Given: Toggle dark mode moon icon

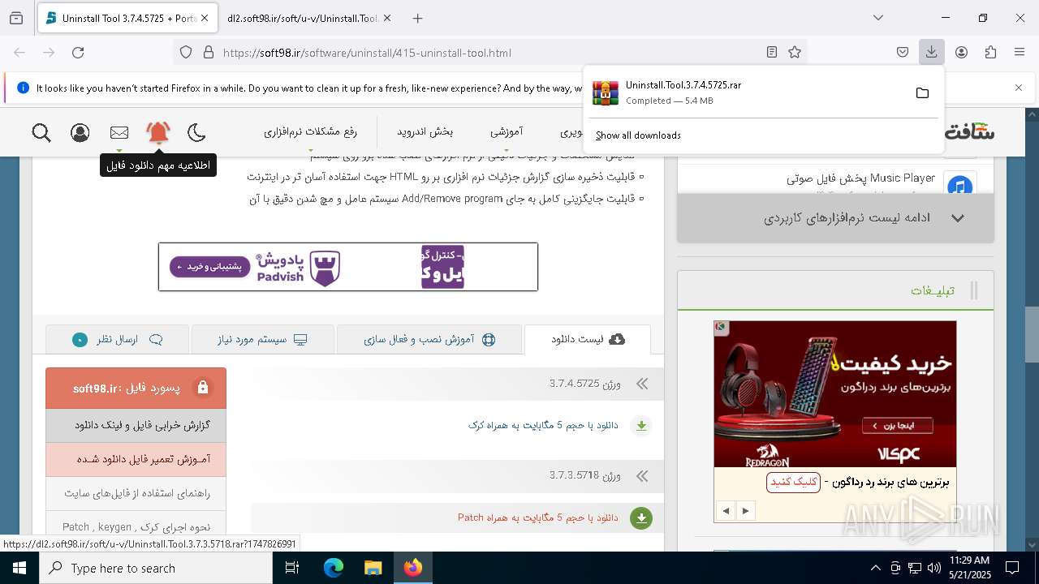Looking at the screenshot, I should pyautogui.click(x=196, y=132).
